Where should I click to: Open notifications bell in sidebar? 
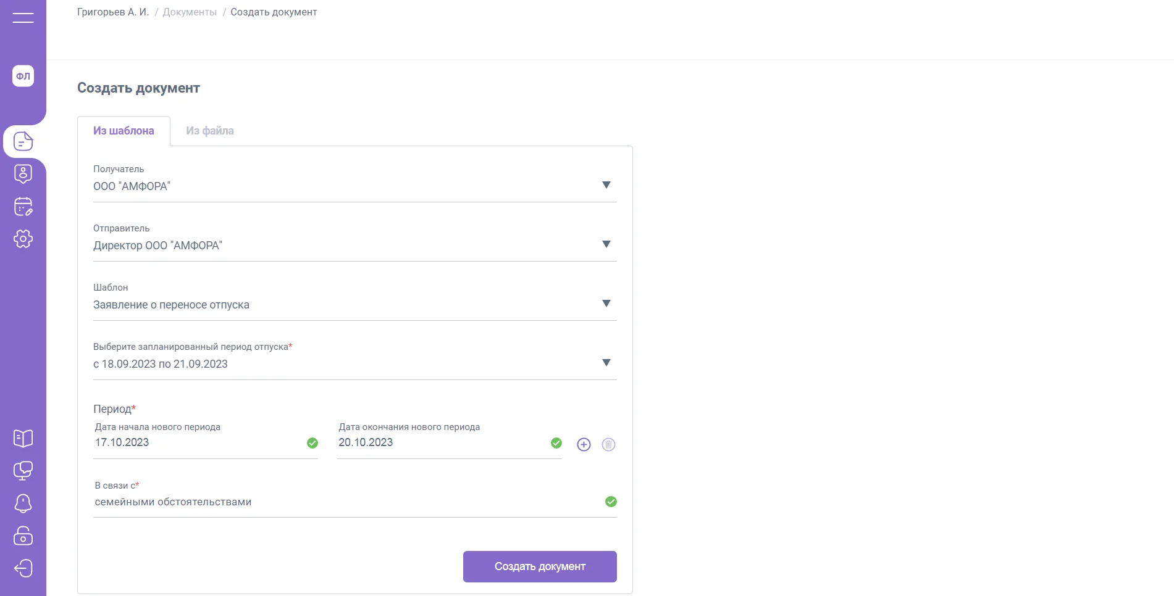(23, 503)
